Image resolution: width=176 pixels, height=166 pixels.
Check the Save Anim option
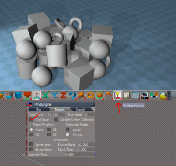point(31,144)
